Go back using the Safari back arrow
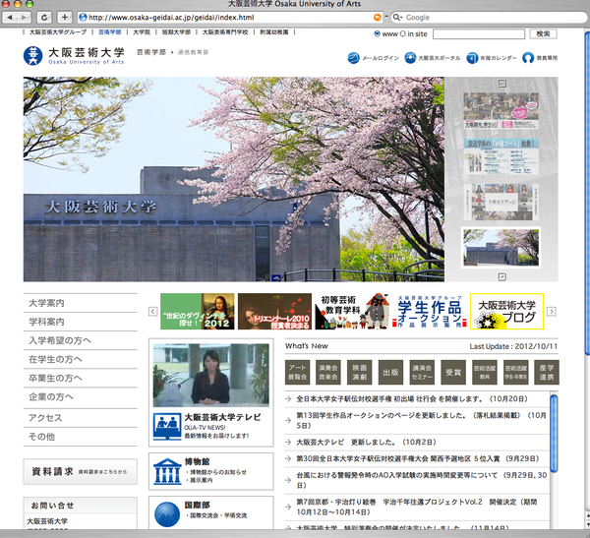 point(10,18)
